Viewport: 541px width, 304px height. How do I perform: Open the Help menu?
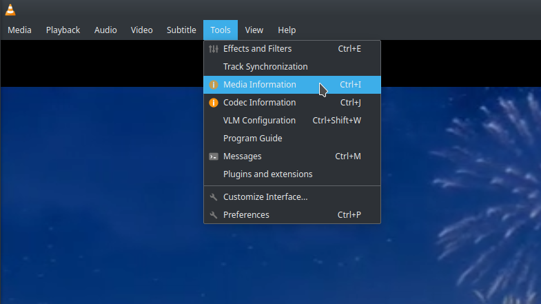click(287, 30)
